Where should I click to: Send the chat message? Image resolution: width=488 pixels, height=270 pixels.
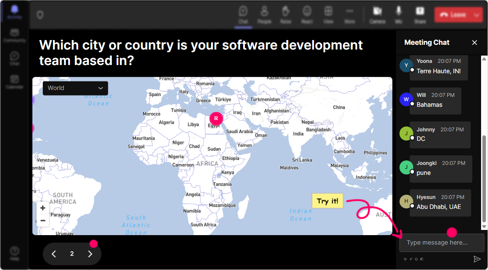[477, 259]
